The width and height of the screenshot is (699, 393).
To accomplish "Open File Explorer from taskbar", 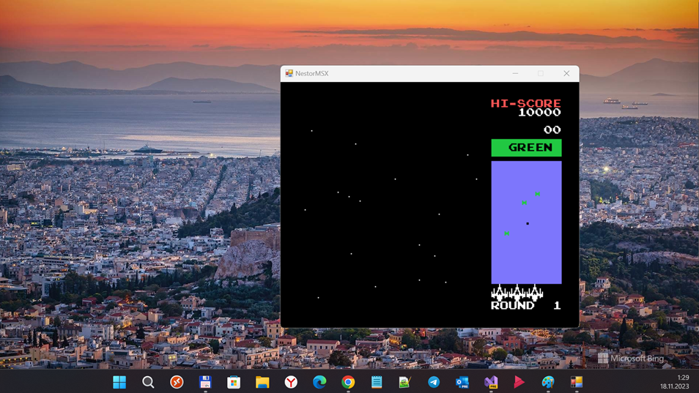I will point(262,382).
